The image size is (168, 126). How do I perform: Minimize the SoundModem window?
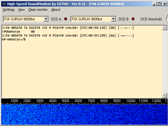click(x=154, y=4)
